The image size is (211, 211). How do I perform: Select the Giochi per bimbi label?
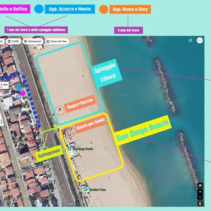(x=90, y=124)
